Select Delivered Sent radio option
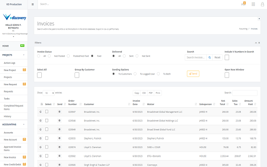This screenshot has width=267, height=167. click(124, 56)
